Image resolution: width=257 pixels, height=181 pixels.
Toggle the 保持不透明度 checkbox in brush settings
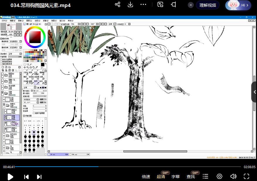(34, 113)
